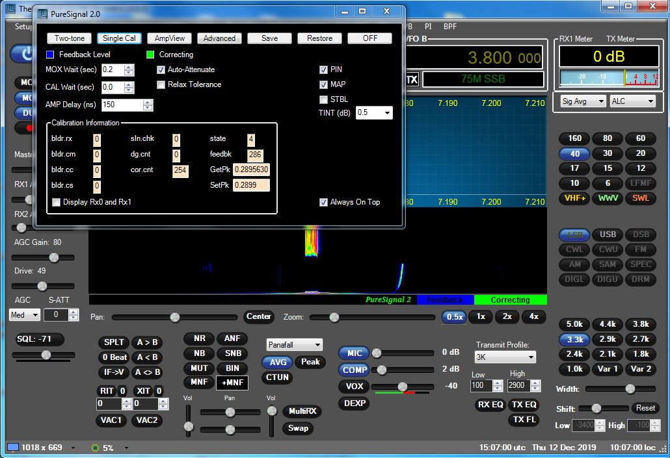Click the SetPk value field
The width and height of the screenshot is (670, 458).
point(251,185)
